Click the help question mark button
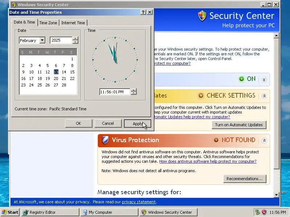This screenshot has height=217, width=290. pyautogui.click(x=143, y=12)
